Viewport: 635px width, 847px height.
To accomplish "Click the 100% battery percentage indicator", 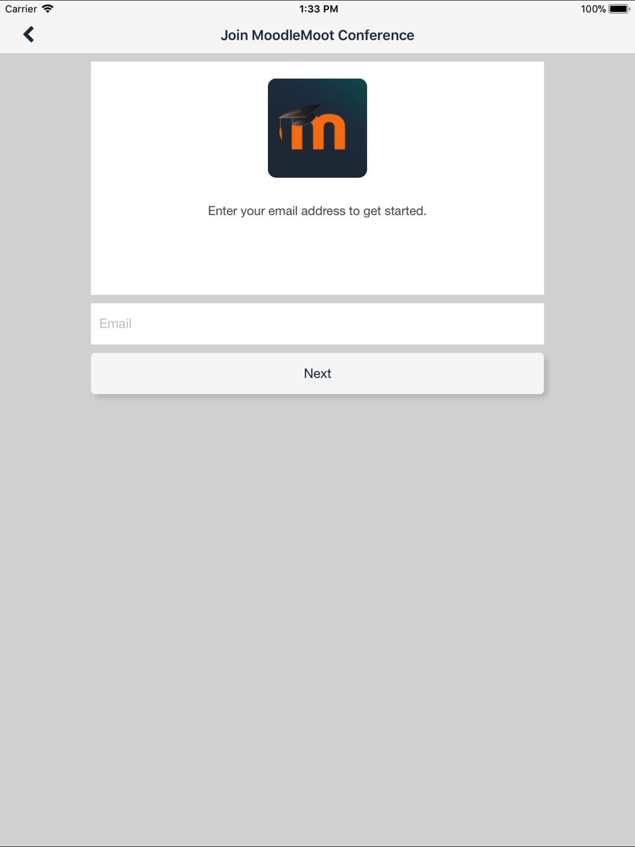I will [x=593, y=9].
